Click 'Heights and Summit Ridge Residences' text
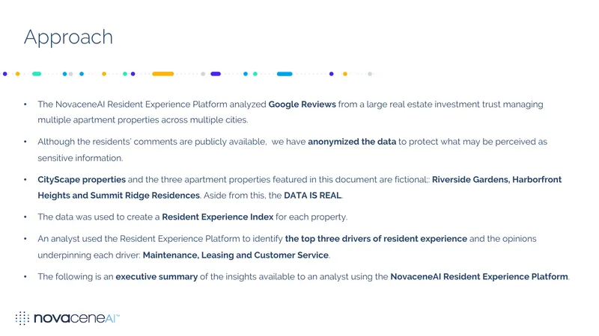 [x=118, y=196]
